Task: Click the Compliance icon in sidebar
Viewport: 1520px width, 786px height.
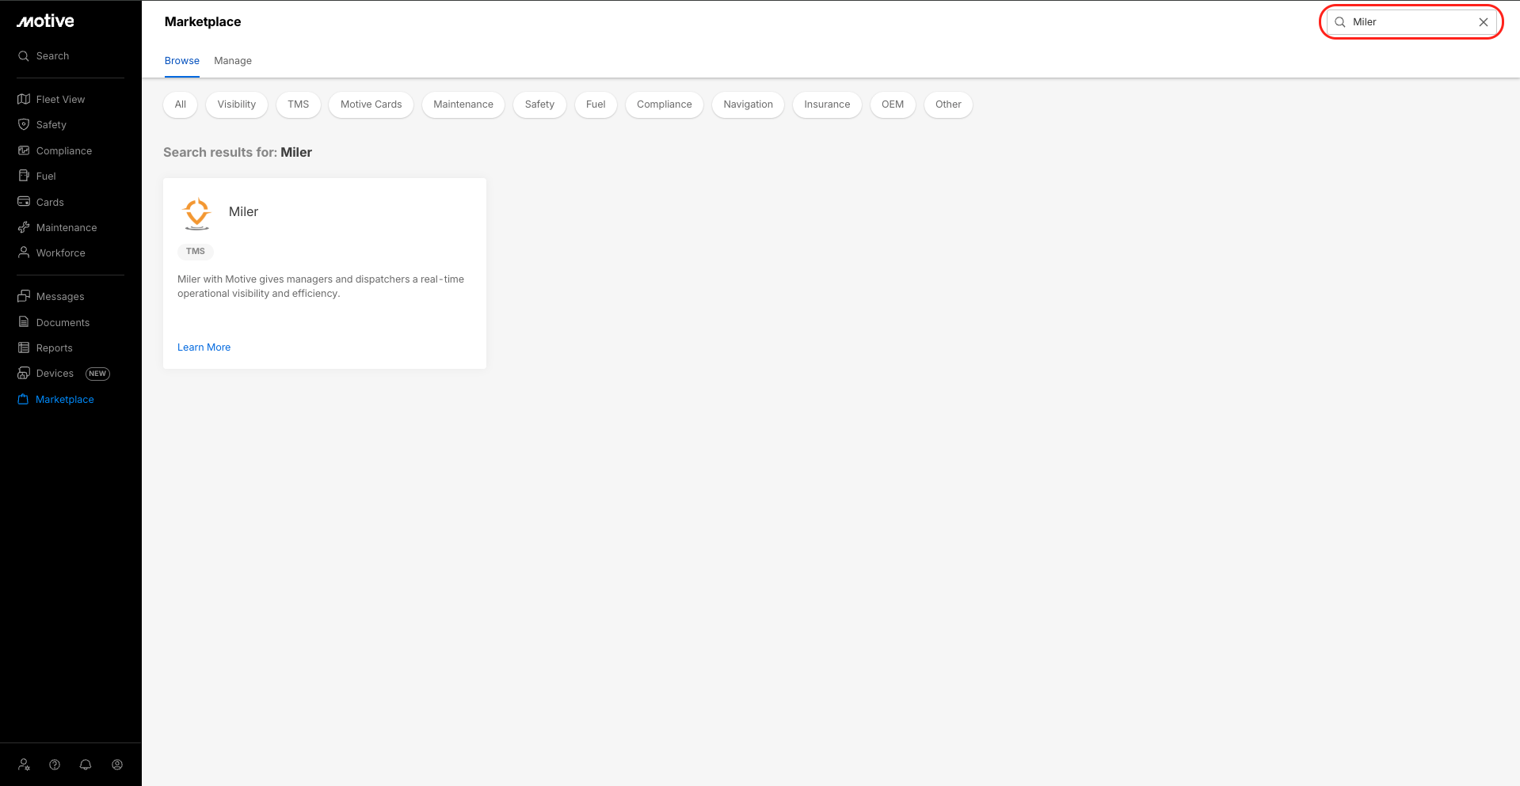Action: 24,151
